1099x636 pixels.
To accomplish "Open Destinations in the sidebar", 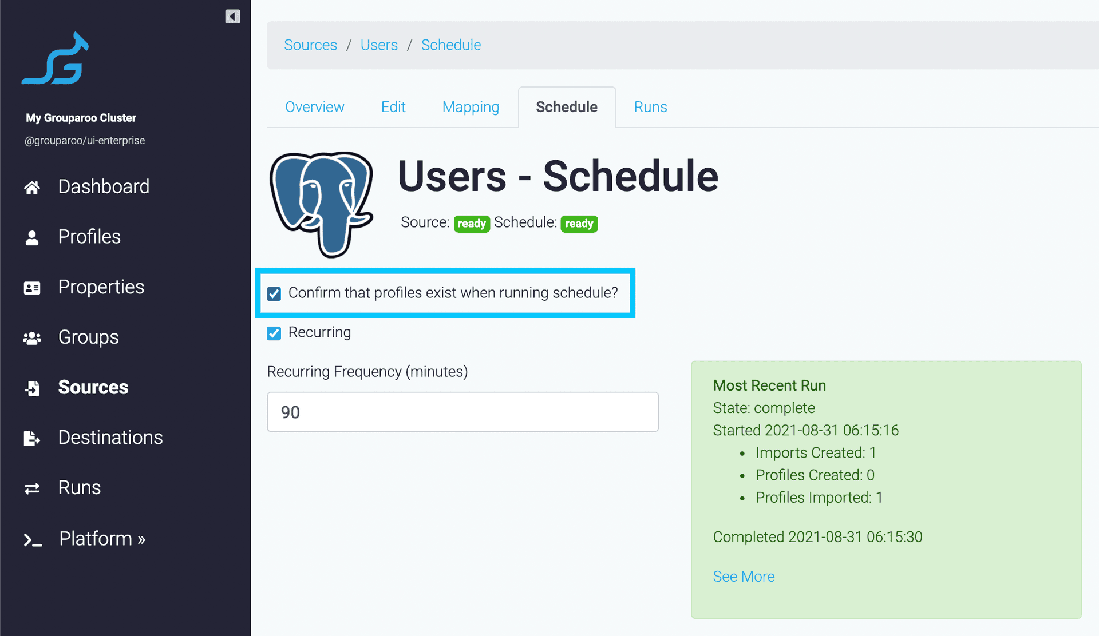I will click(x=110, y=438).
